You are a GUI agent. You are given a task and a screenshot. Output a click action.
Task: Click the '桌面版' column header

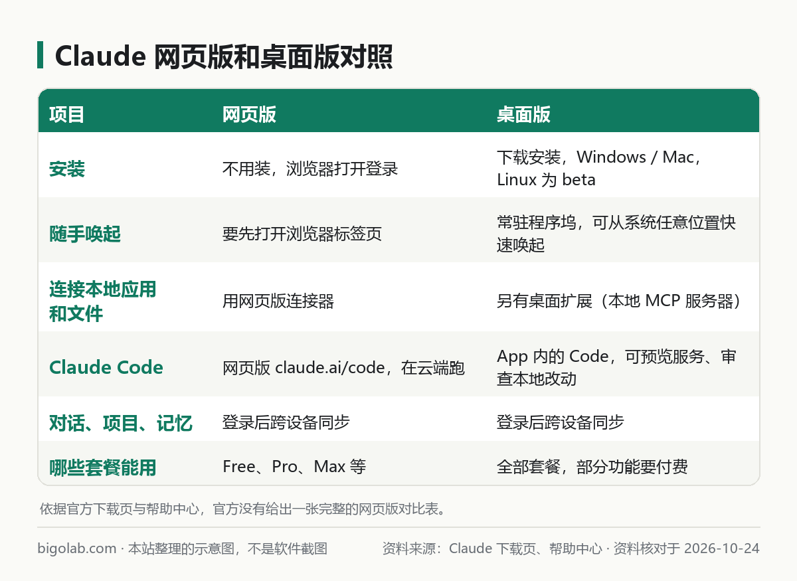(x=523, y=115)
